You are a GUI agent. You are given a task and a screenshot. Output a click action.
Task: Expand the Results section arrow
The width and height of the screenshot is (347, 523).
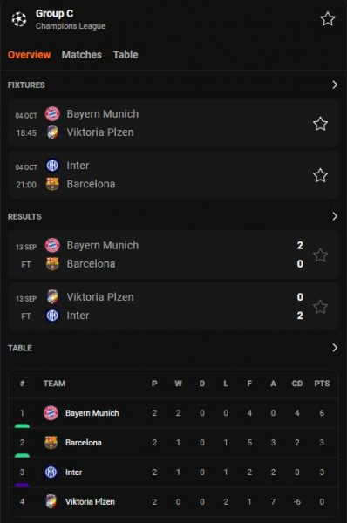335,216
